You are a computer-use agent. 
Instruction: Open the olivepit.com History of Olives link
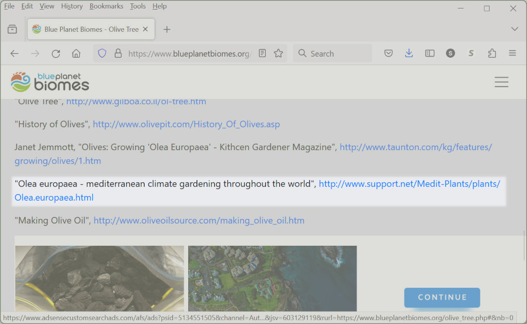coord(186,124)
